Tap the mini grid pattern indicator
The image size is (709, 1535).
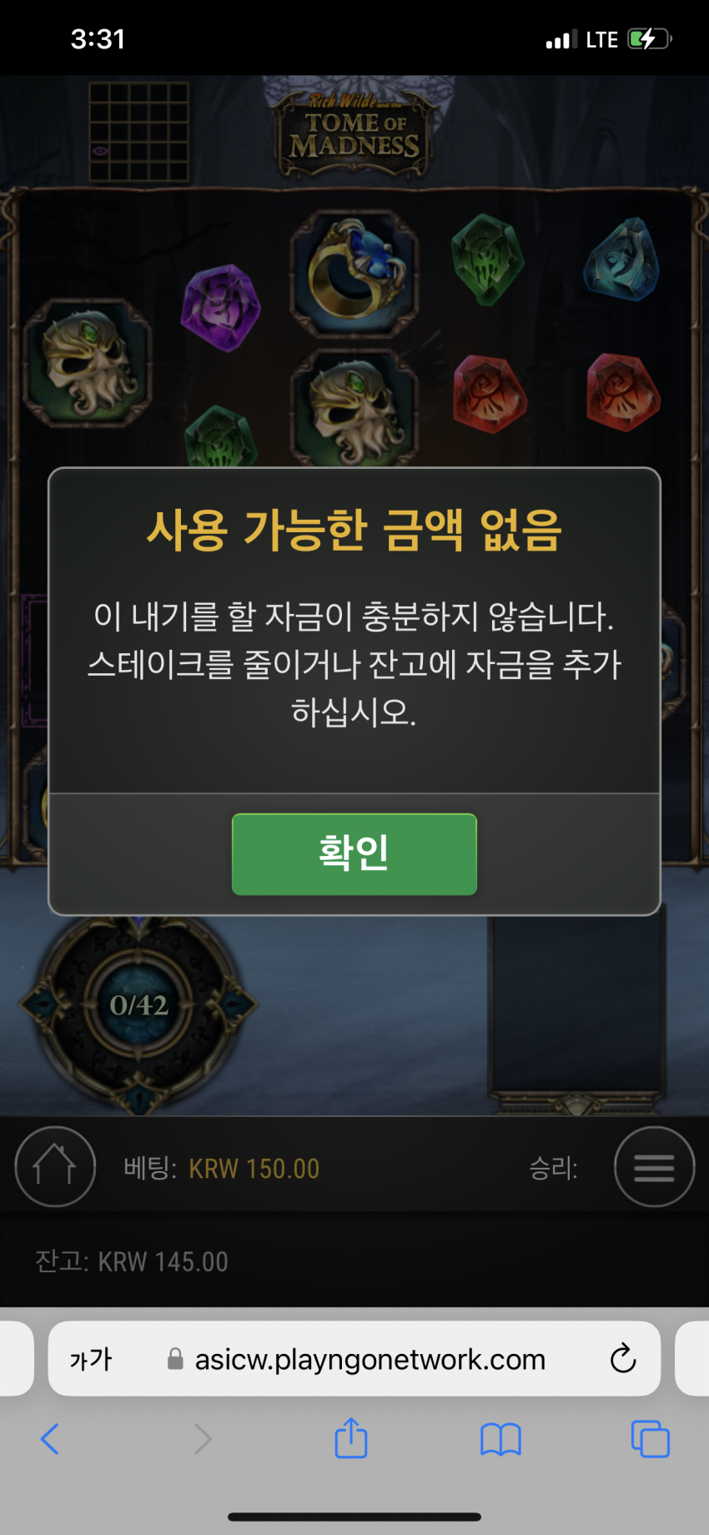point(138,132)
